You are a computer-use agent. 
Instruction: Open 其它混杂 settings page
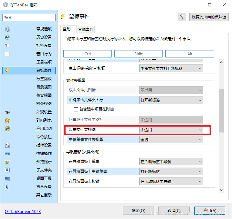44,195
